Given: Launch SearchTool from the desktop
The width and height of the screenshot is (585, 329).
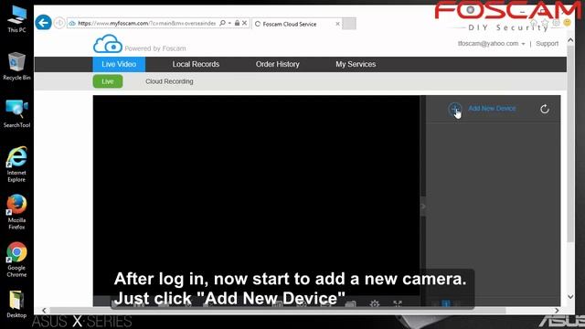Looking at the screenshot, I should [x=16, y=113].
